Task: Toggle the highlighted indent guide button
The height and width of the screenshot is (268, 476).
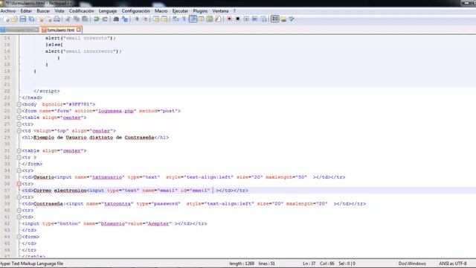Action: [193, 19]
